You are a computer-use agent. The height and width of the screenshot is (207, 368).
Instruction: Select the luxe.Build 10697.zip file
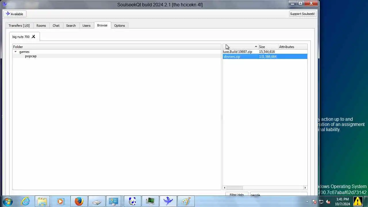pyautogui.click(x=237, y=52)
